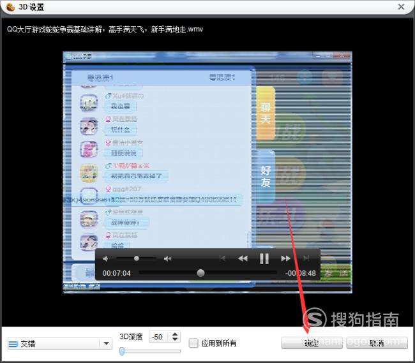Click the rewind button in player
415x363 pixels.
[243, 258]
